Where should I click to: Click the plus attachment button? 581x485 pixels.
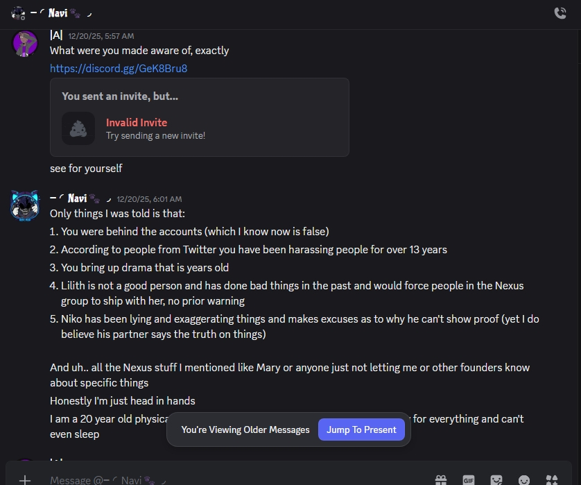coord(25,479)
